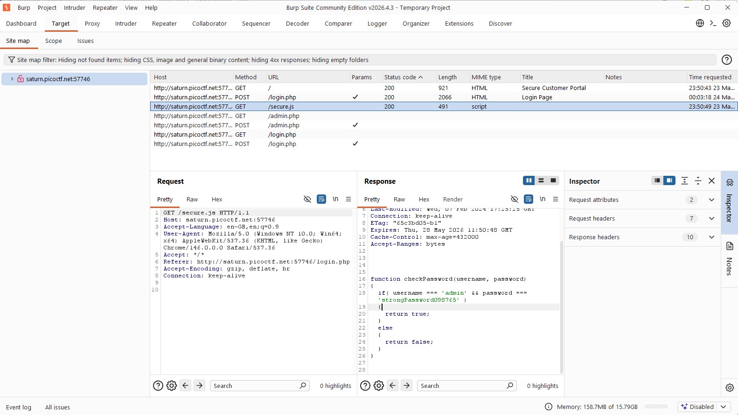Open Response panel hamburger menu

point(556,199)
